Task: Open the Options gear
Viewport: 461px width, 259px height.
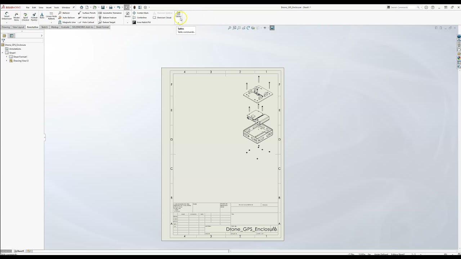Action: tap(145, 7)
